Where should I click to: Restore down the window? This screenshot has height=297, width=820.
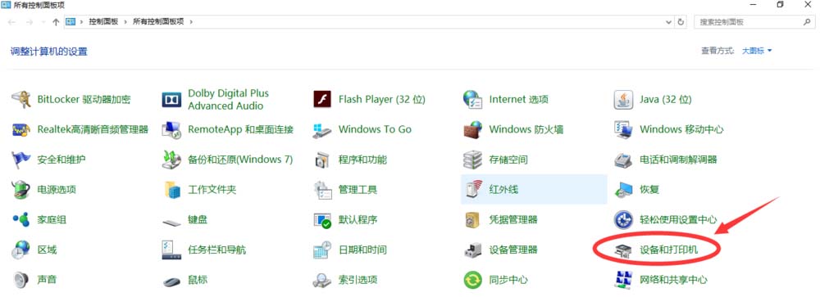[781, 5]
